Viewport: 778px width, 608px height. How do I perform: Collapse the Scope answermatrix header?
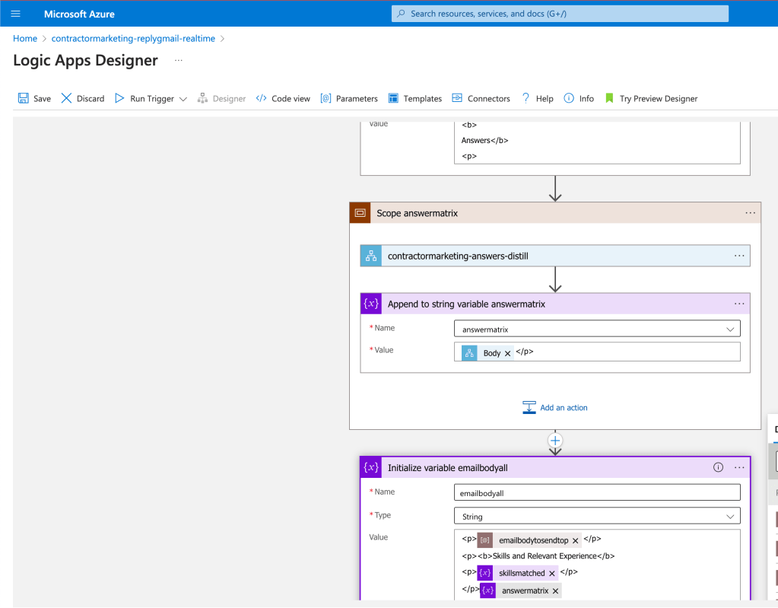(555, 213)
